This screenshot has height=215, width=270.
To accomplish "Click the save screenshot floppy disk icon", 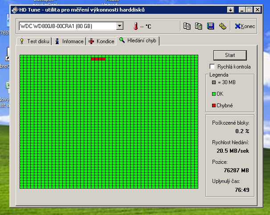I will click(210, 26).
